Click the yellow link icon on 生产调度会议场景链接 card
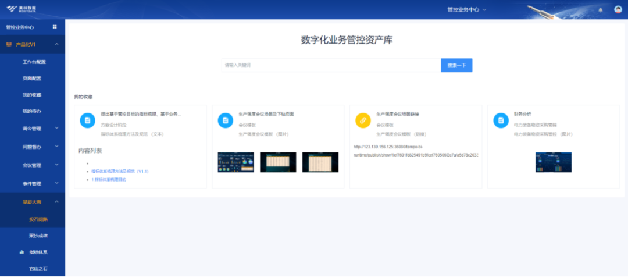The image size is (628, 277). (363, 120)
